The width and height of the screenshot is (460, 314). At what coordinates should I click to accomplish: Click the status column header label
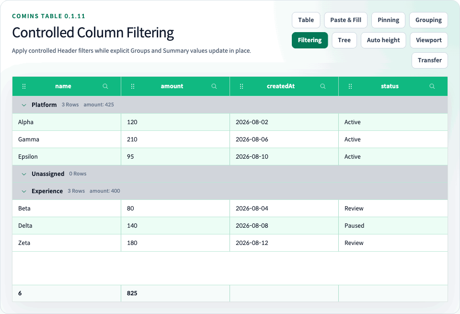(x=390, y=86)
